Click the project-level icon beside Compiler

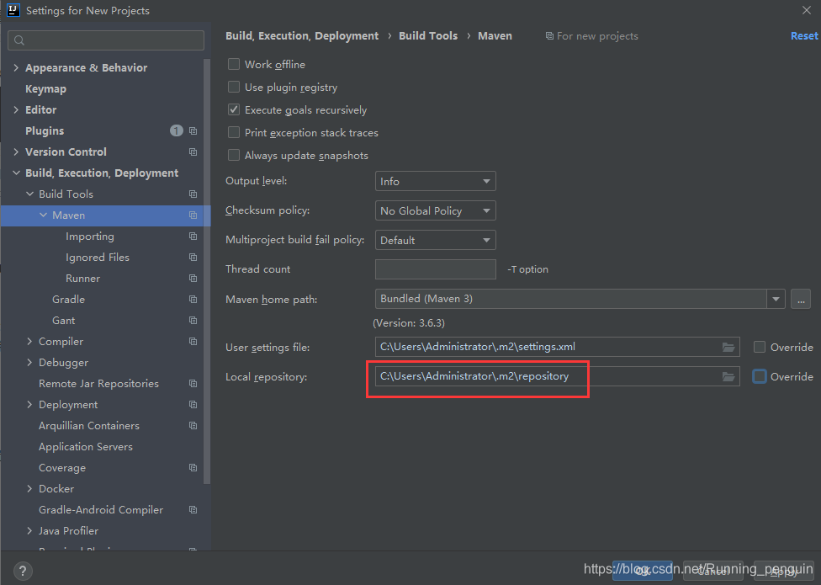pos(193,342)
